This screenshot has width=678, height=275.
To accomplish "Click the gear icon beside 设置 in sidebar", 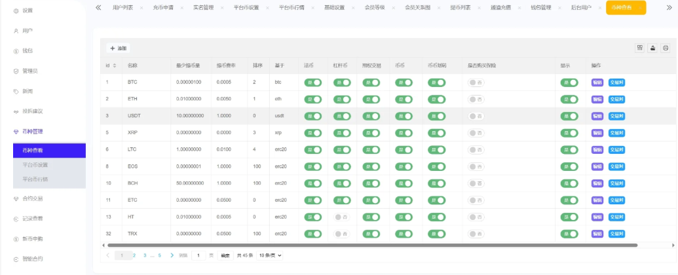I will pos(16,10).
